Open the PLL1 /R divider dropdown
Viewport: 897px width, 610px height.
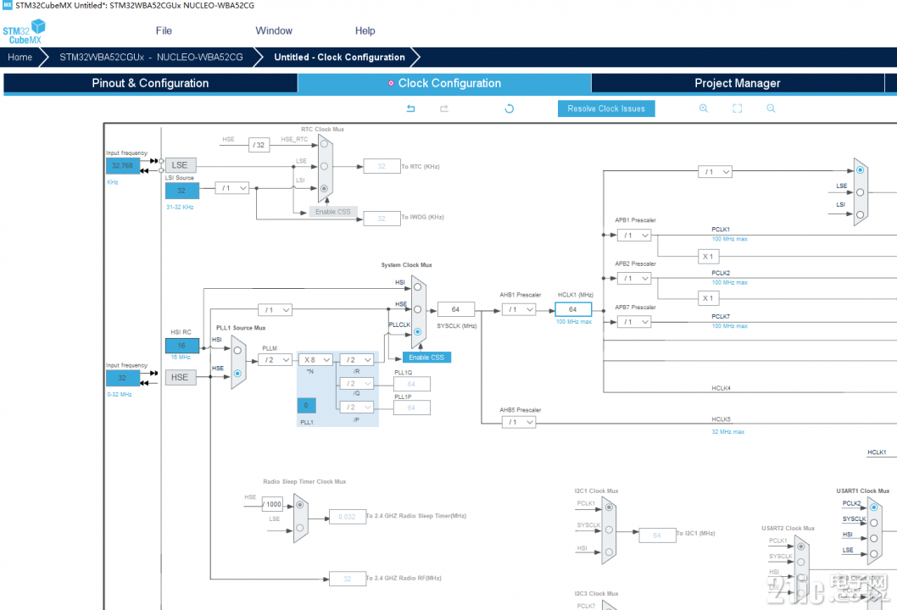(356, 359)
